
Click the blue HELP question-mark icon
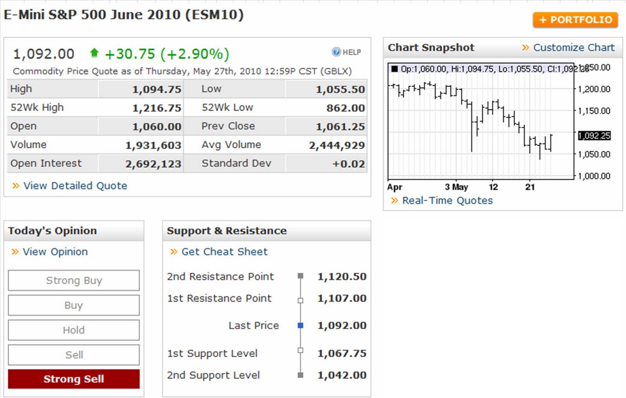click(336, 52)
